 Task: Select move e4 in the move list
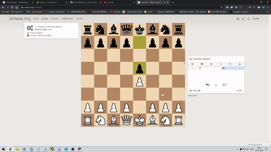tap(200, 68)
